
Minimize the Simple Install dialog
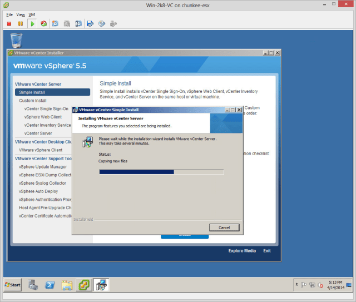[228, 110]
